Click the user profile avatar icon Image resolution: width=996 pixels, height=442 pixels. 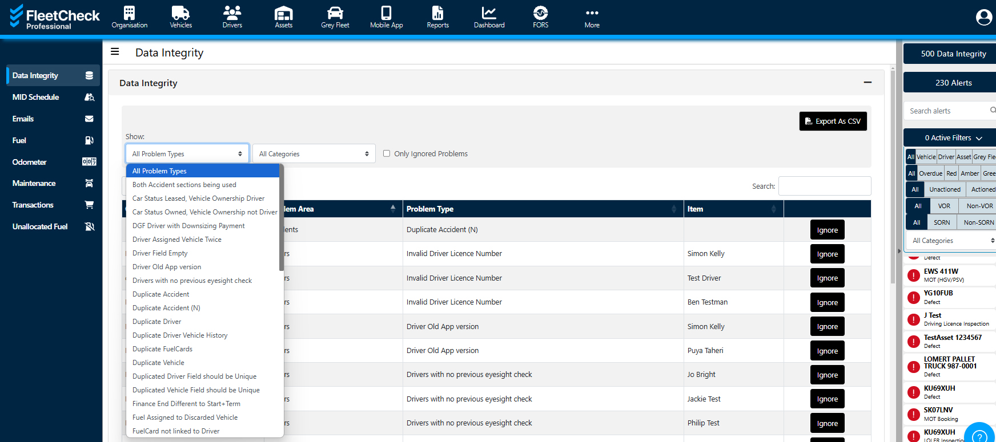point(983,17)
